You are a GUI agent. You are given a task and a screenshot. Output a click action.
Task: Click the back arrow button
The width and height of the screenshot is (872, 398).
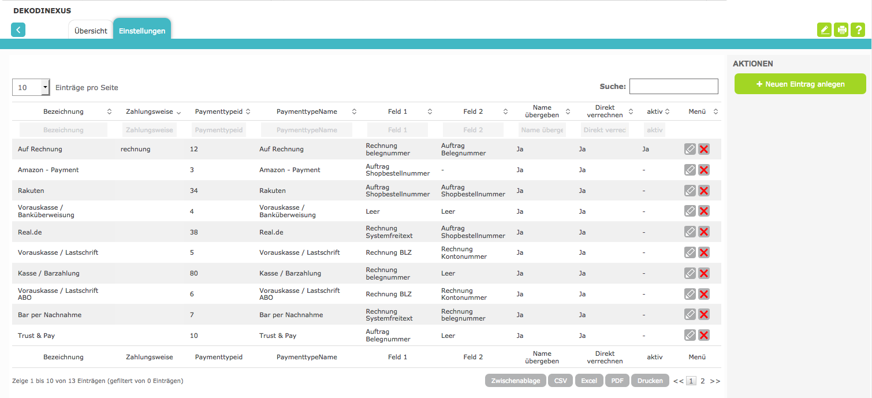pos(18,30)
